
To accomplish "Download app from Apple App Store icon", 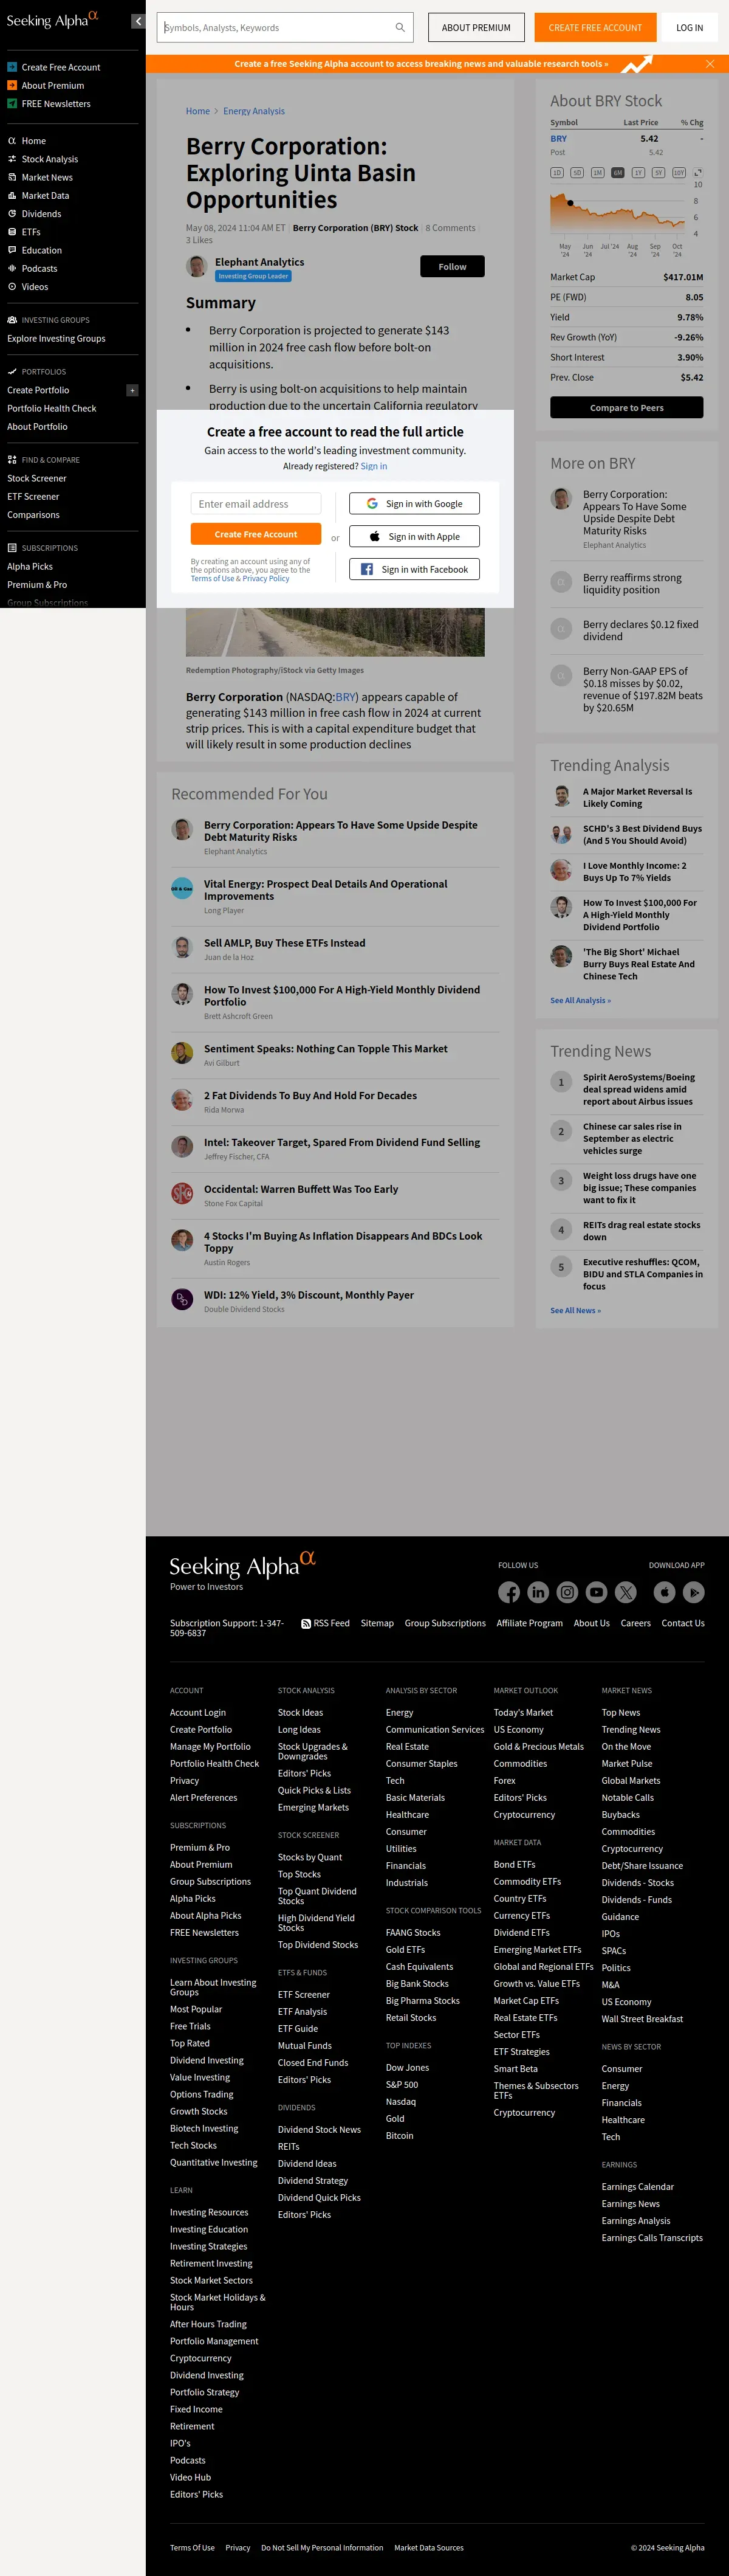I will pos(664,1592).
